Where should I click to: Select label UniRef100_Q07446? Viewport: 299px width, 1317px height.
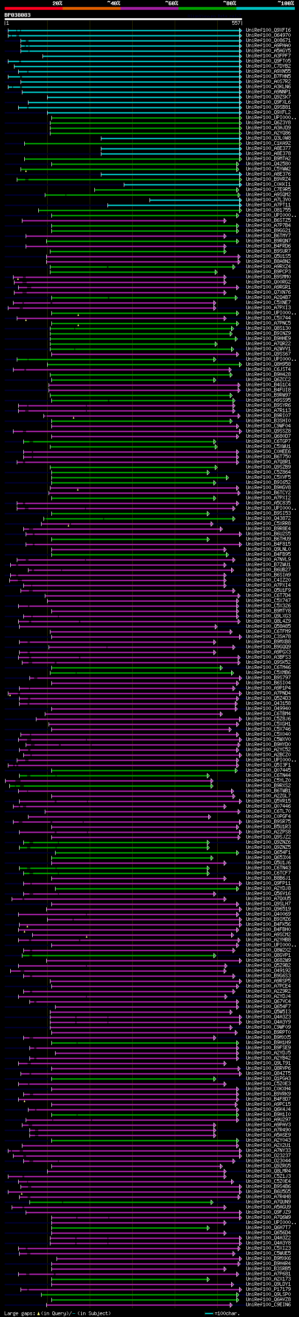click(x=268, y=806)
